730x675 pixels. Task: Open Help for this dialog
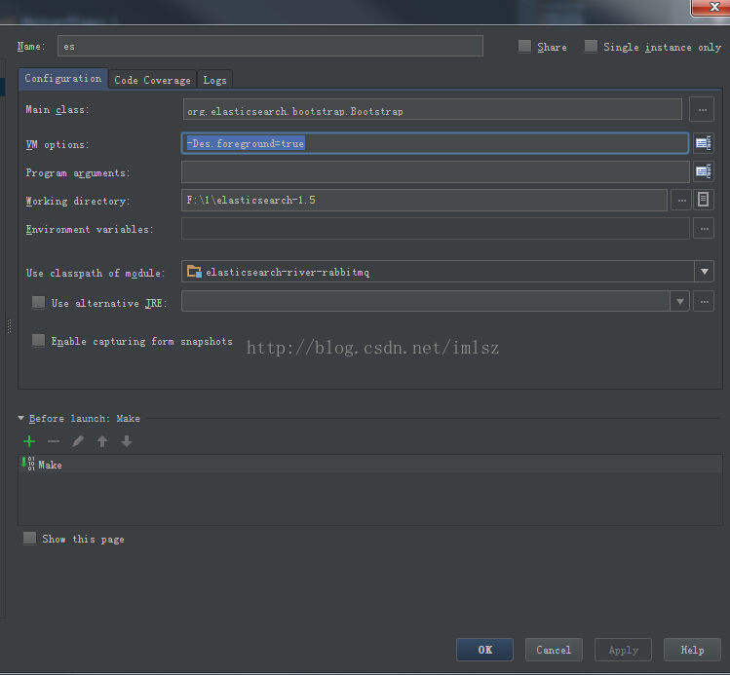[692, 650]
